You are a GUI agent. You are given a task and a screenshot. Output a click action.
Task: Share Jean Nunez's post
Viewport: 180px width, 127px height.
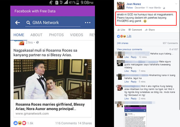[x=150, y=30]
